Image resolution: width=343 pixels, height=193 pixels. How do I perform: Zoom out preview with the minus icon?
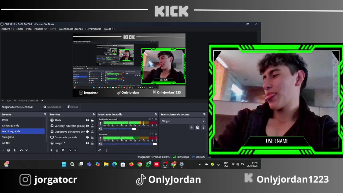point(3,101)
